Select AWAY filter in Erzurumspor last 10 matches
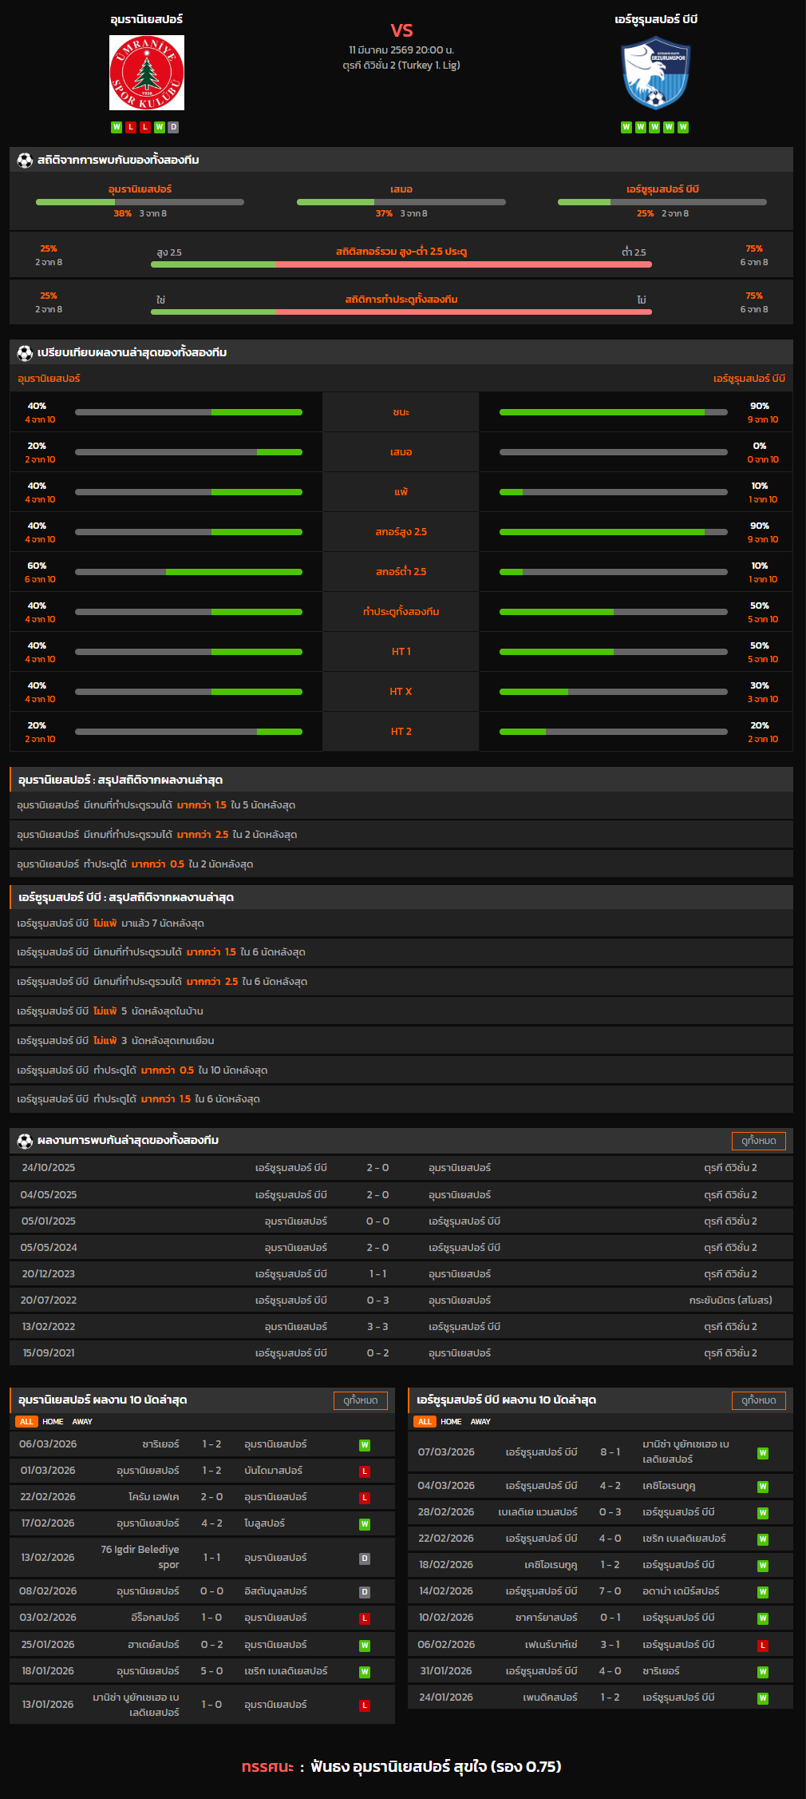Image resolution: width=806 pixels, height=1799 pixels. [x=480, y=1421]
